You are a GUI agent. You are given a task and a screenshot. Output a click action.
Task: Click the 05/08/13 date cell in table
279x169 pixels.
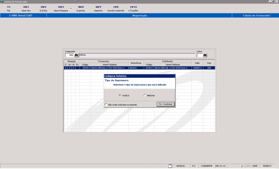(197, 68)
